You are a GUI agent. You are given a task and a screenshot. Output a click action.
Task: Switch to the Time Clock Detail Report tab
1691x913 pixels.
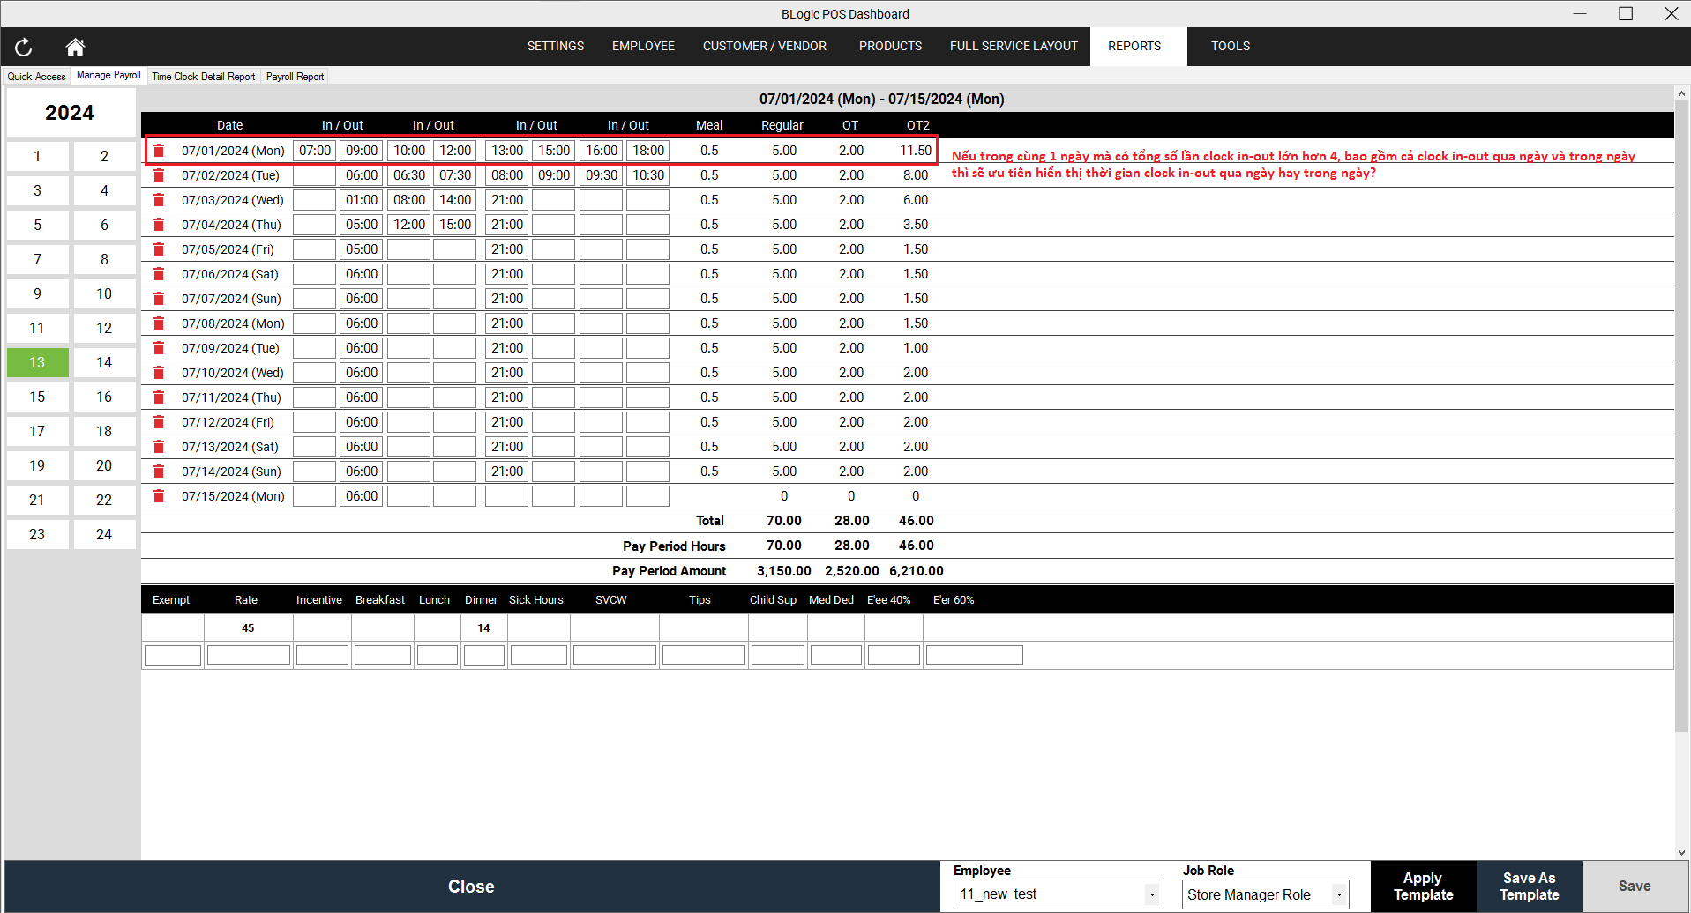point(203,76)
